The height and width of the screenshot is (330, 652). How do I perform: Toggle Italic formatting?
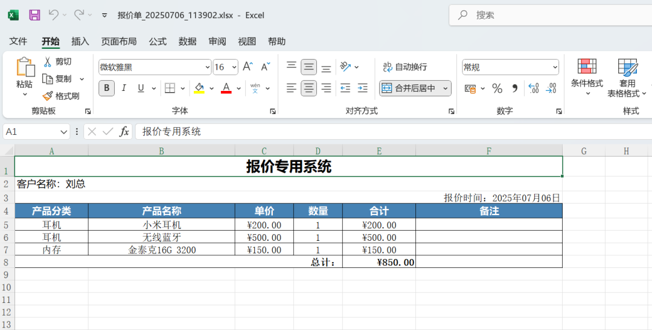124,89
